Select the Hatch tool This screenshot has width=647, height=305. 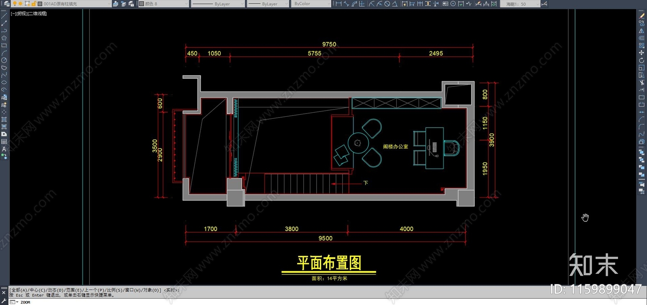[x=4, y=119]
